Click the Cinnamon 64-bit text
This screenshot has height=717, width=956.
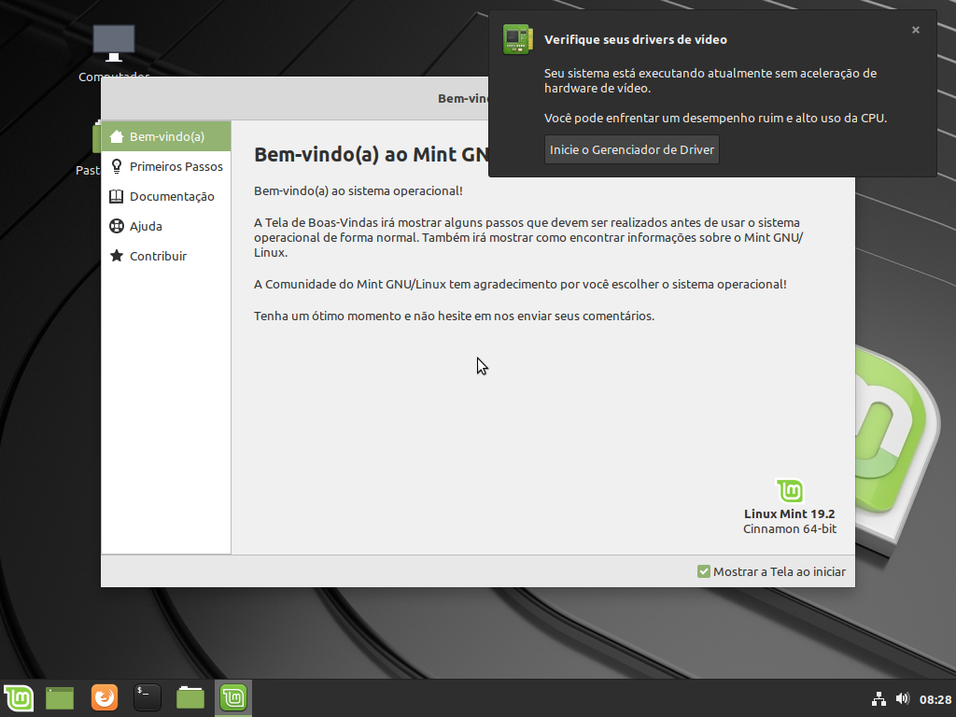point(790,529)
